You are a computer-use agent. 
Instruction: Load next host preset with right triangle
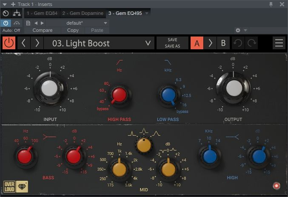[x=42, y=23]
